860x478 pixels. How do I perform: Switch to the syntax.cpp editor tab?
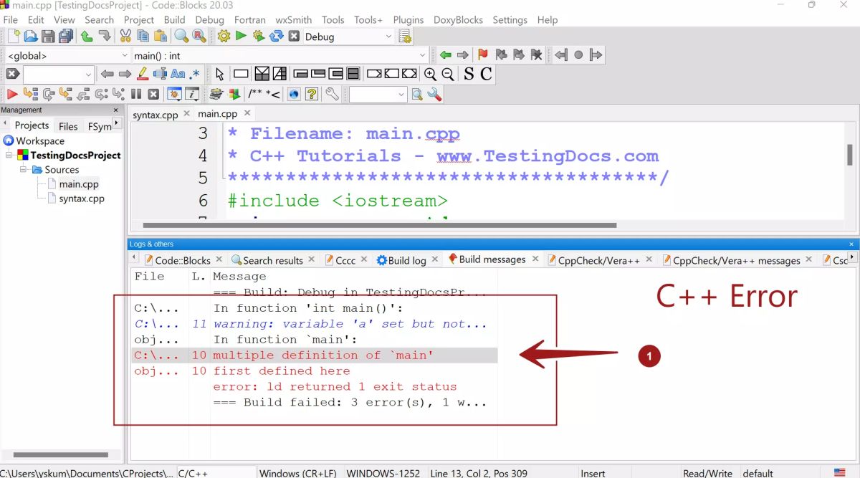click(x=155, y=114)
